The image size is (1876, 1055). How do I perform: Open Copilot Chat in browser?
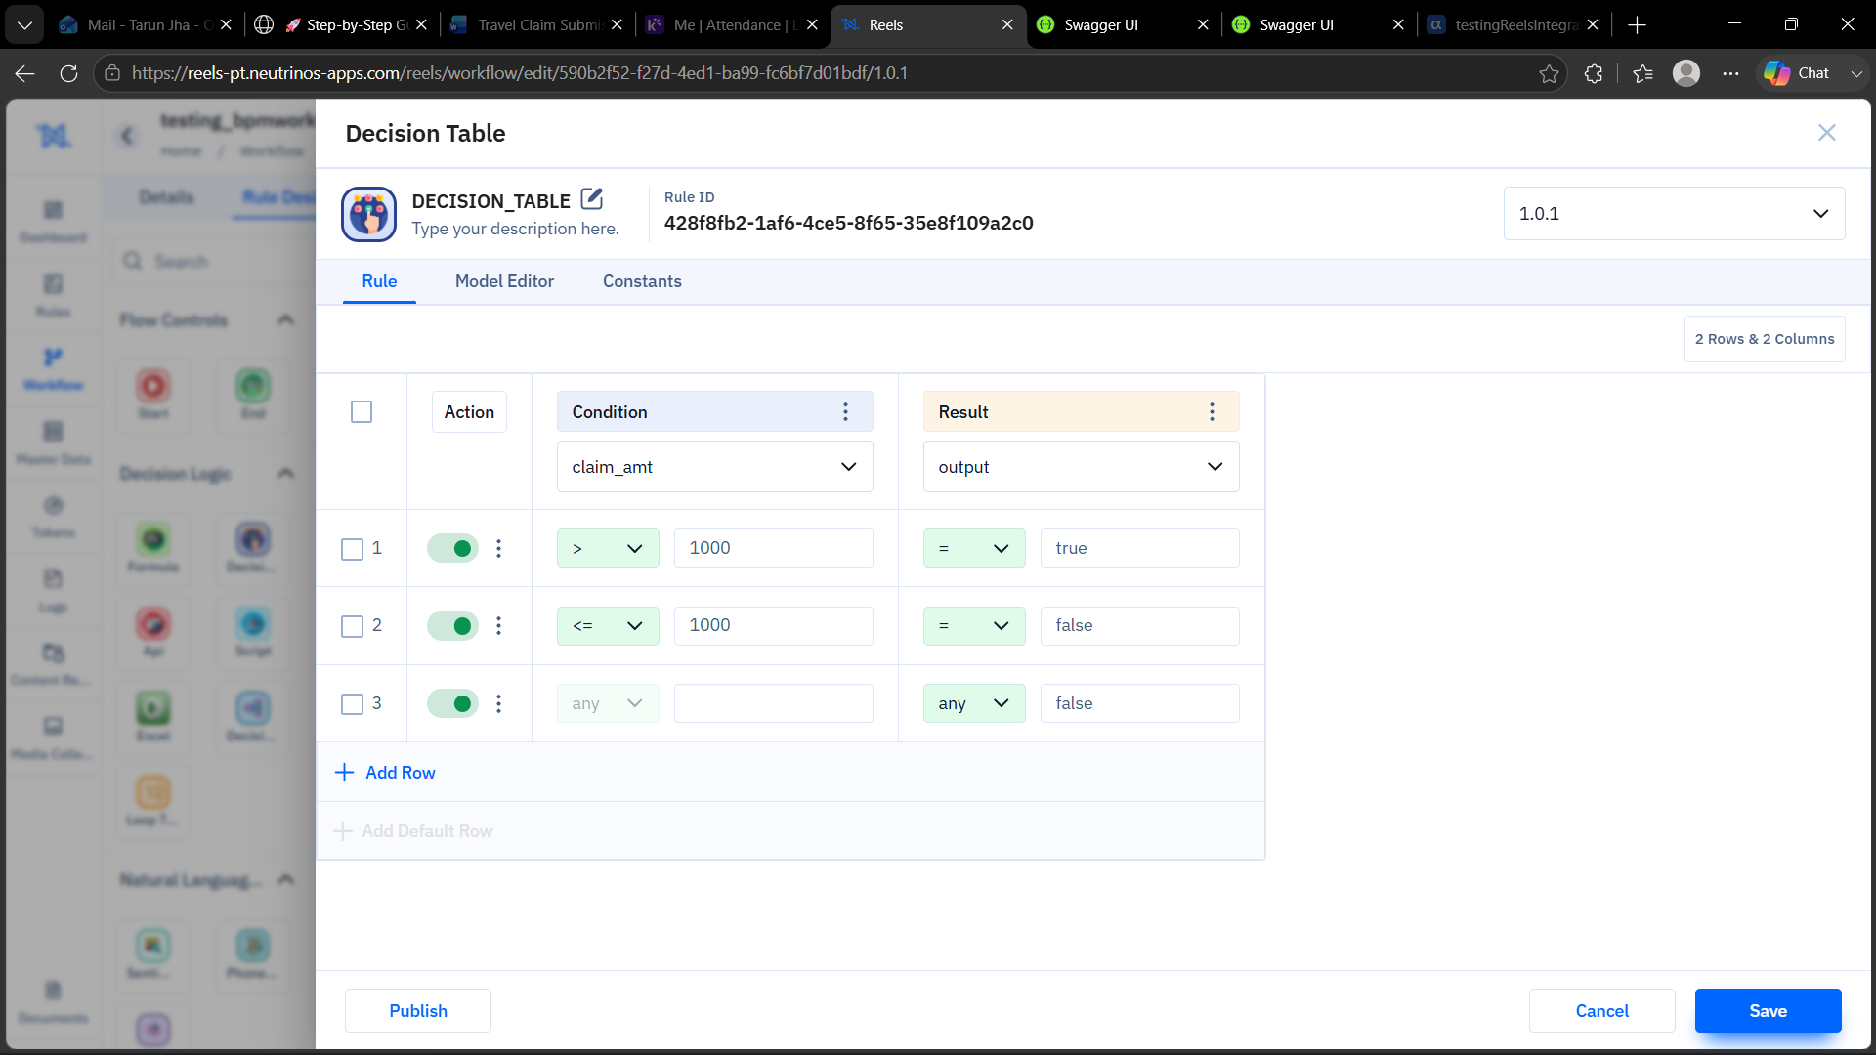click(x=1798, y=73)
